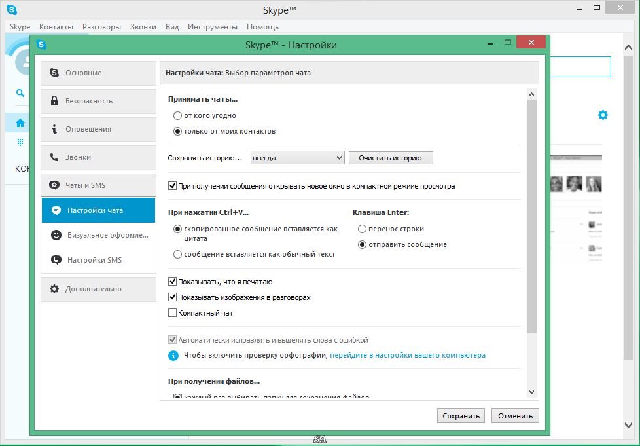Open the Помощь menu
Viewport: 640px width, 446px height.
(x=262, y=27)
